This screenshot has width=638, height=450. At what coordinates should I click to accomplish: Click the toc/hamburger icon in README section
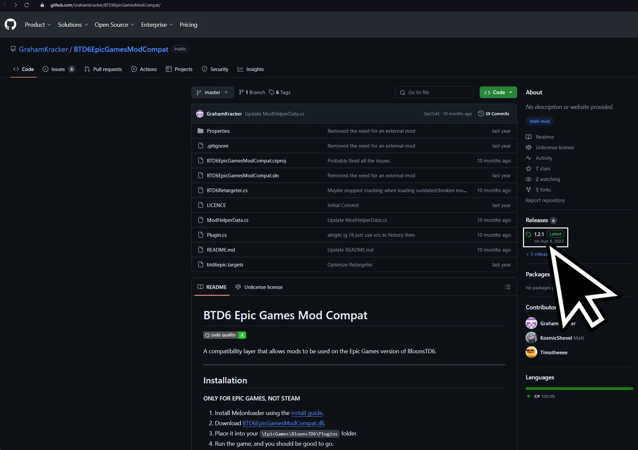[x=507, y=286]
